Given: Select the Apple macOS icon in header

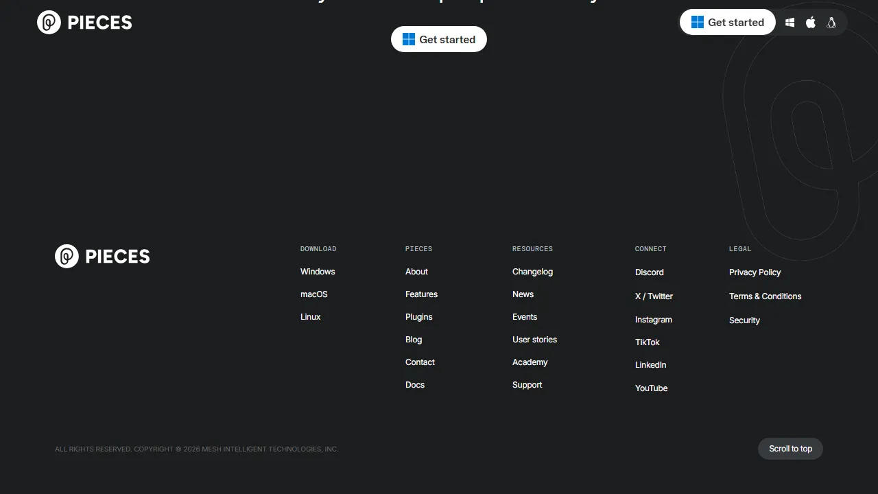Looking at the screenshot, I should (x=811, y=23).
